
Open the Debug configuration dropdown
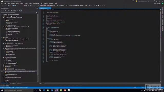pos(26,6)
